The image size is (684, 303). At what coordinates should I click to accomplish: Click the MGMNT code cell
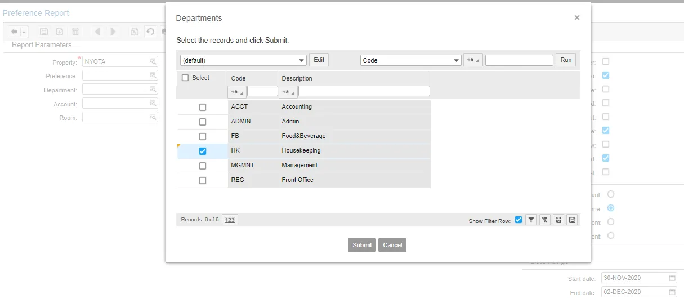click(x=253, y=165)
